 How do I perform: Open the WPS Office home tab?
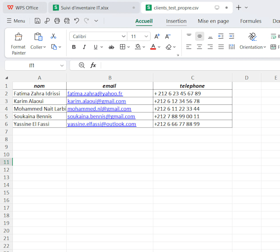click(x=25, y=8)
